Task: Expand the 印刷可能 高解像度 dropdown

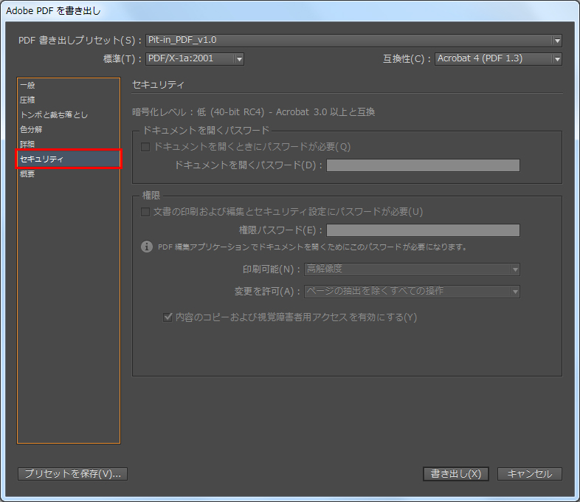Action: pyautogui.click(x=412, y=269)
